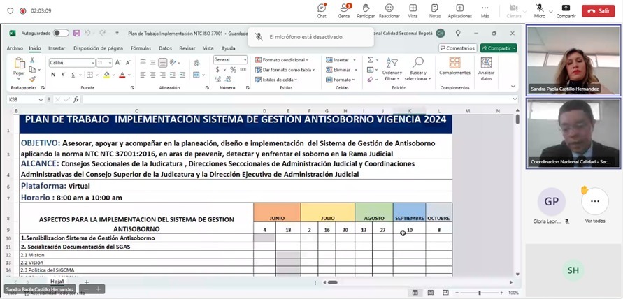This screenshot has height=299, width=623.
Task: Open the Reaccionar emoji reactions
Action: point(389,10)
